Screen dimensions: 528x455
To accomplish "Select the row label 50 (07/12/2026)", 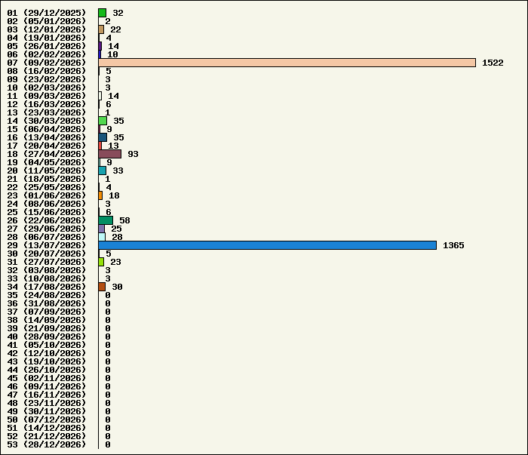I will click(x=47, y=420).
